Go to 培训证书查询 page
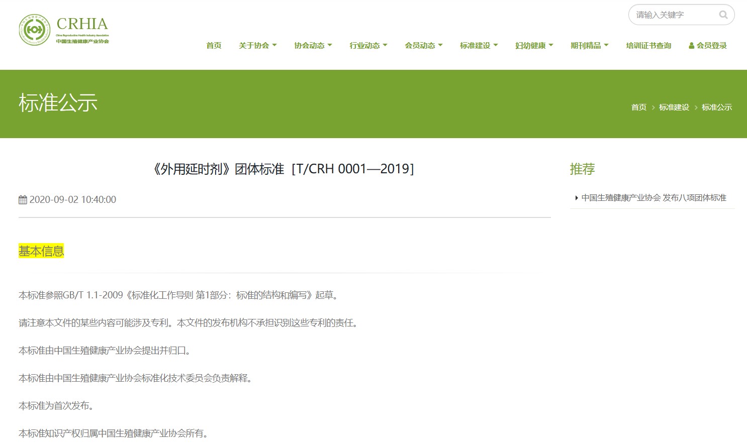 648,46
